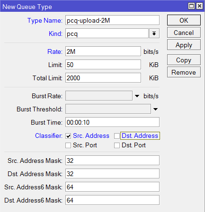Enable the Dst. Port classifier checkbox
Image resolution: width=205 pixels, height=212 pixels.
(x=117, y=145)
